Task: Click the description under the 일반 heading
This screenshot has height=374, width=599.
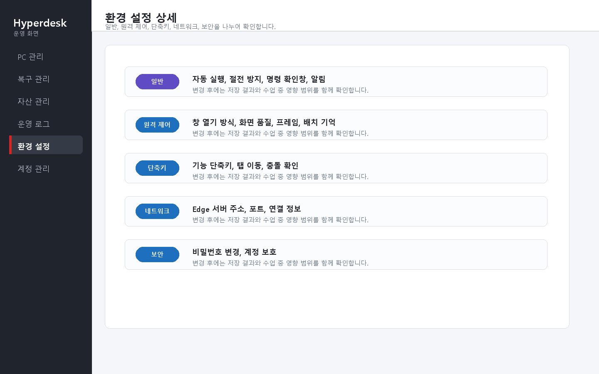Action: pos(280,90)
